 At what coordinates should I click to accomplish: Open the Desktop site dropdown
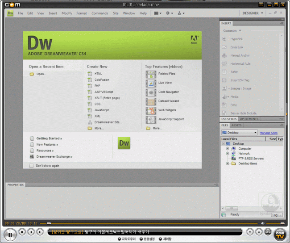(x=240, y=133)
